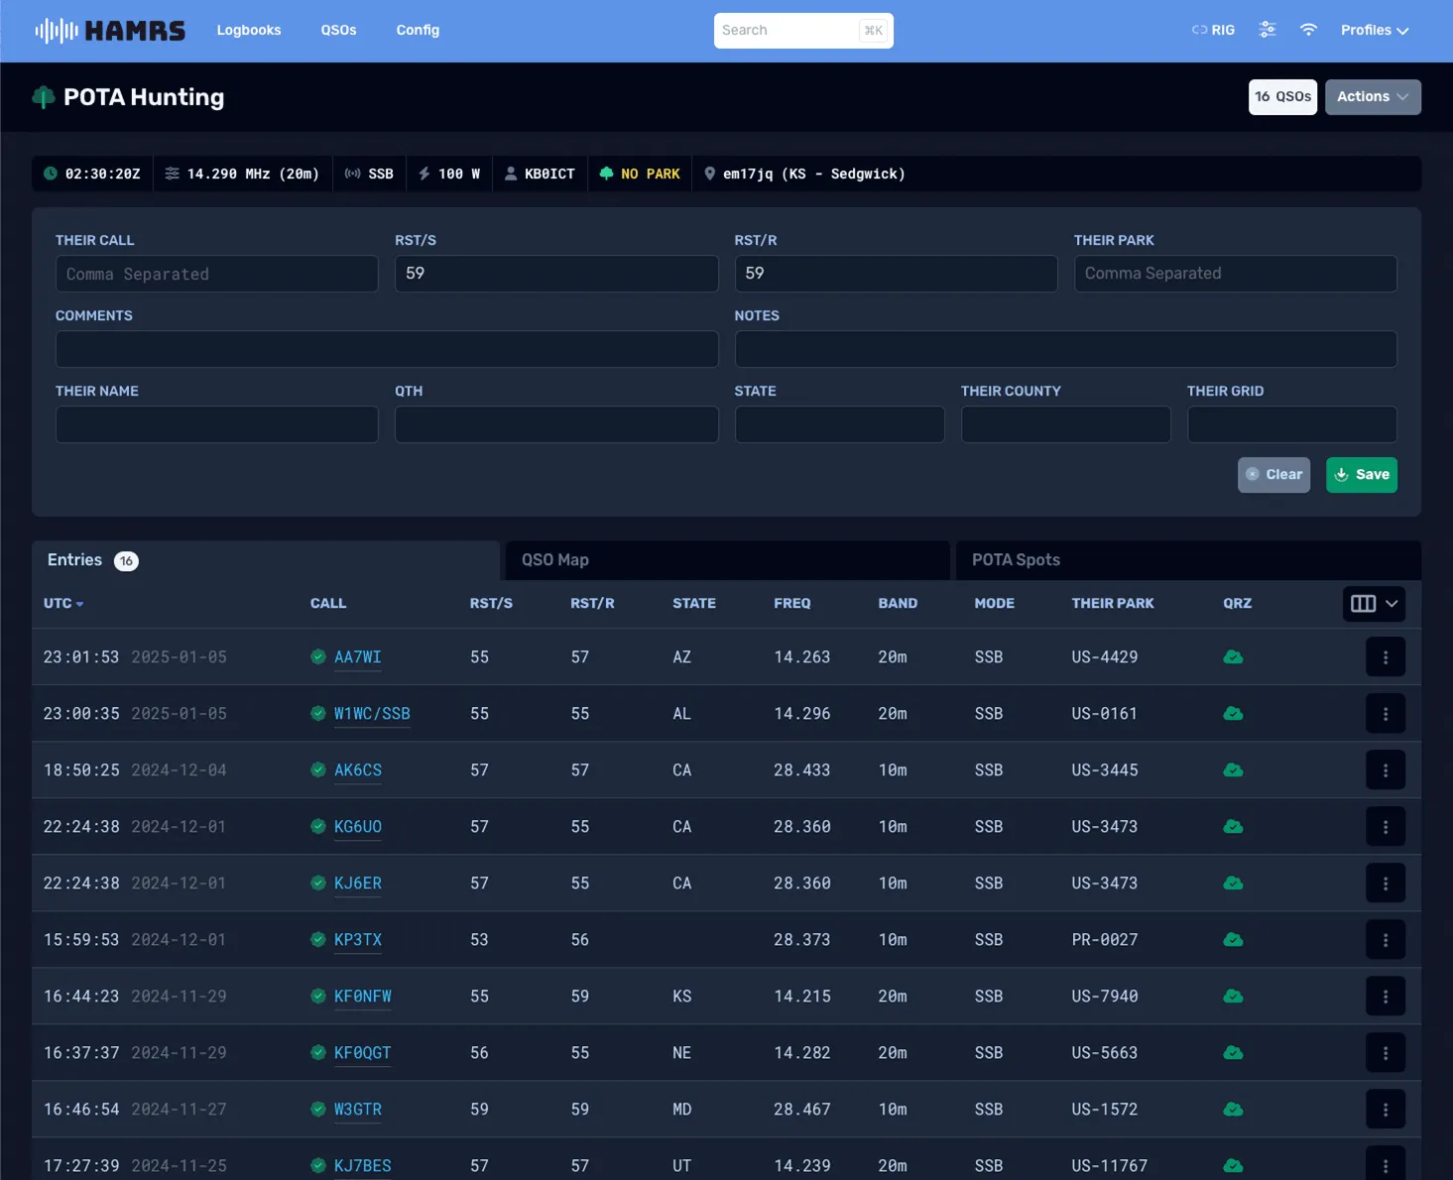Click the verified check icon beside AK6CS

pyautogui.click(x=318, y=769)
